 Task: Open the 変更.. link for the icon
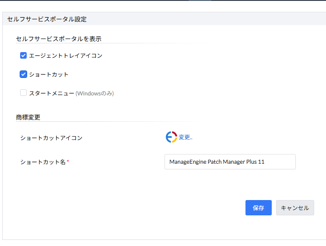(186, 137)
